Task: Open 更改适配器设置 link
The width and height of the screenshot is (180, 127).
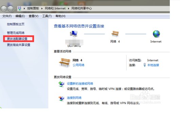Action: point(17,39)
